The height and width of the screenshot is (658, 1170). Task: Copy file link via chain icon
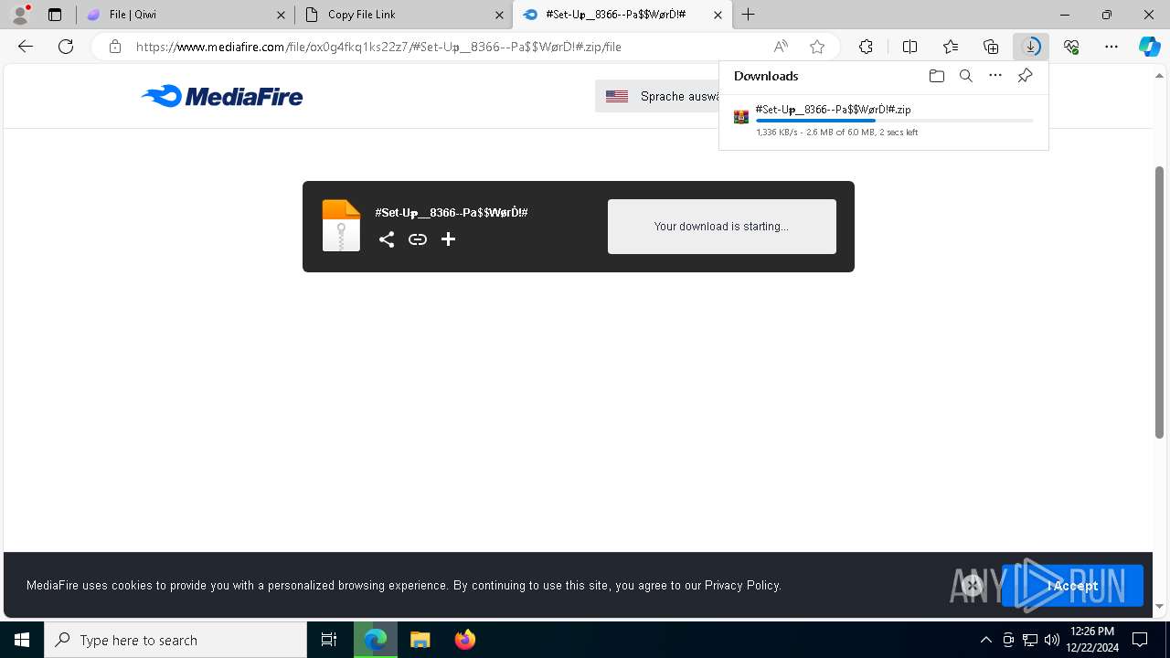click(x=418, y=239)
